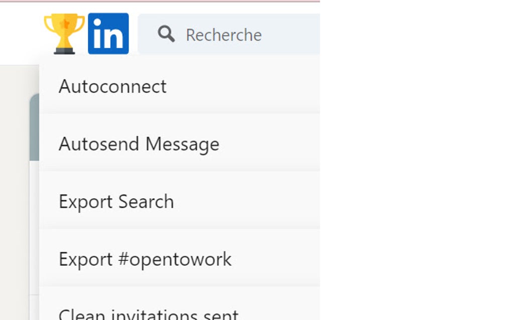Launch the Autosend Message tool
This screenshot has width=512, height=320.
tap(139, 144)
